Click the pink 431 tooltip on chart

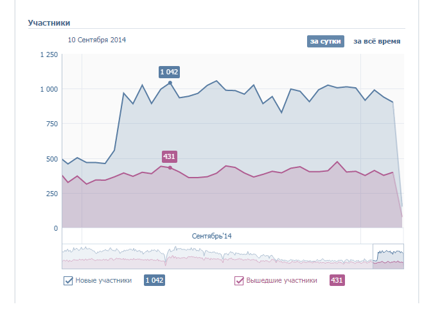tap(170, 156)
